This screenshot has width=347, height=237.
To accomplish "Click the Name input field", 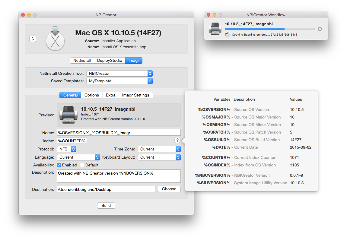I will (119, 132).
